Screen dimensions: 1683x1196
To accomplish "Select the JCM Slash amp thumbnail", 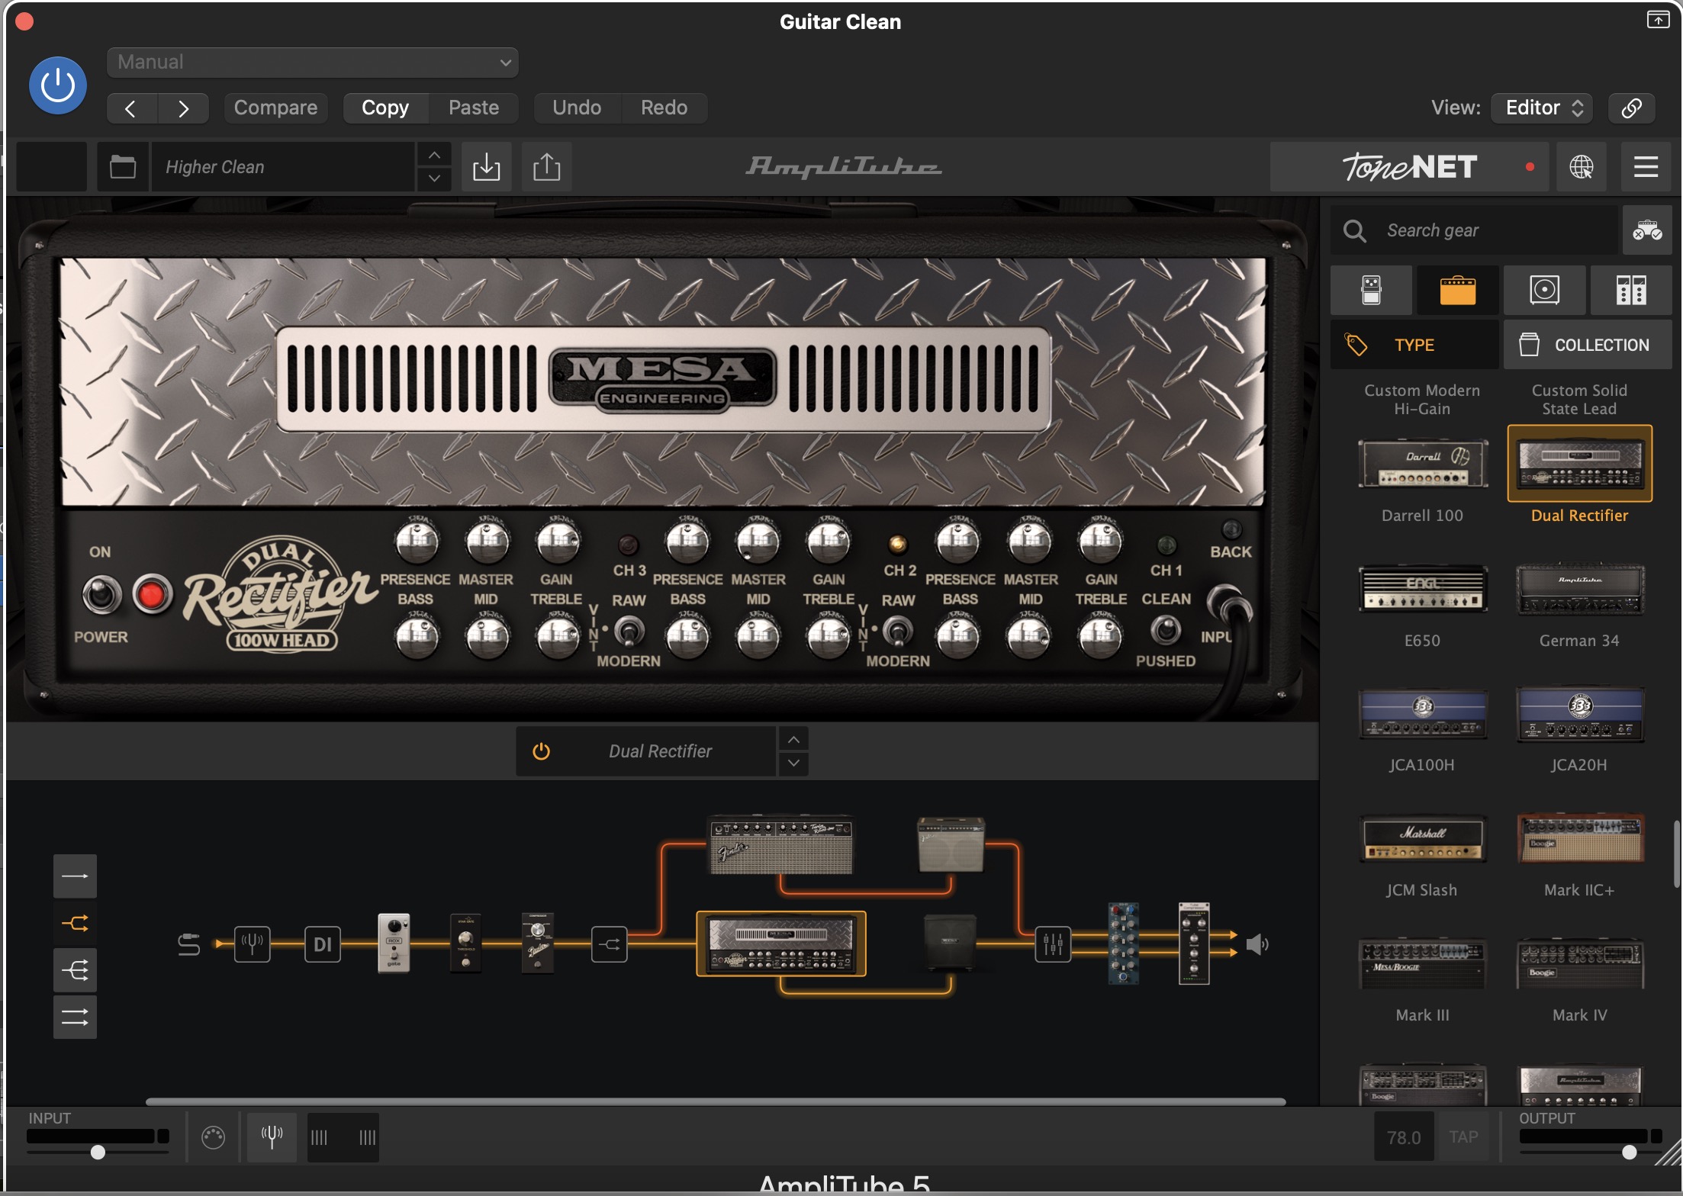I will point(1423,838).
